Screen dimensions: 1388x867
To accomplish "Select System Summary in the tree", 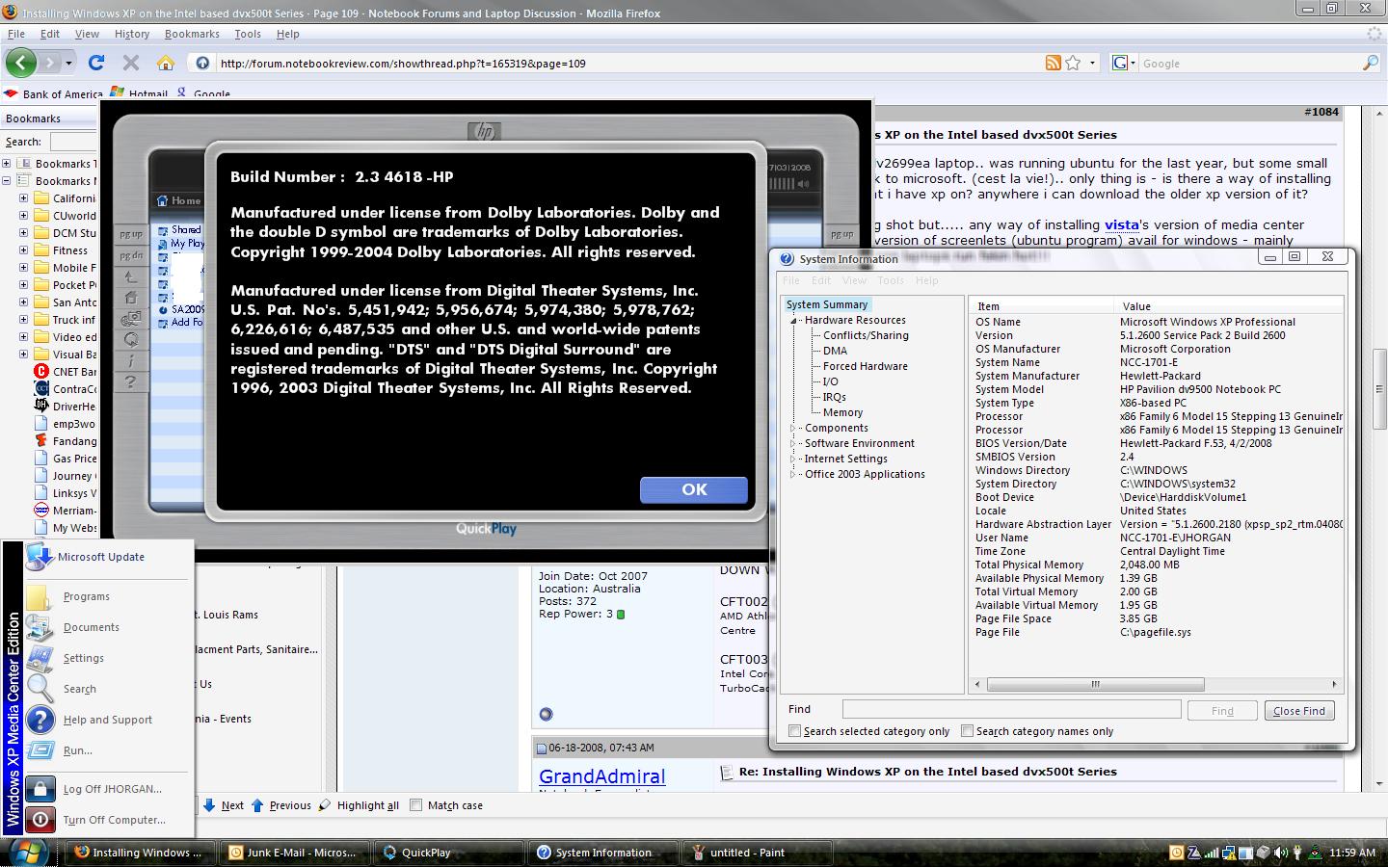I will (x=827, y=304).
